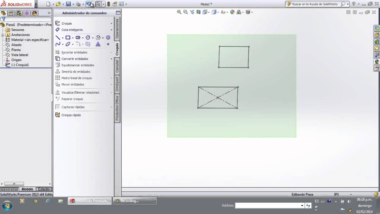Open the Convertir entidades dropdown arrow
Viewport: 380px width, 214px height.
tap(111, 59)
